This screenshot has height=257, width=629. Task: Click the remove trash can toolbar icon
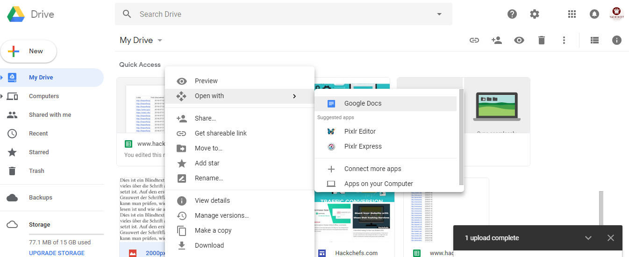coord(542,40)
